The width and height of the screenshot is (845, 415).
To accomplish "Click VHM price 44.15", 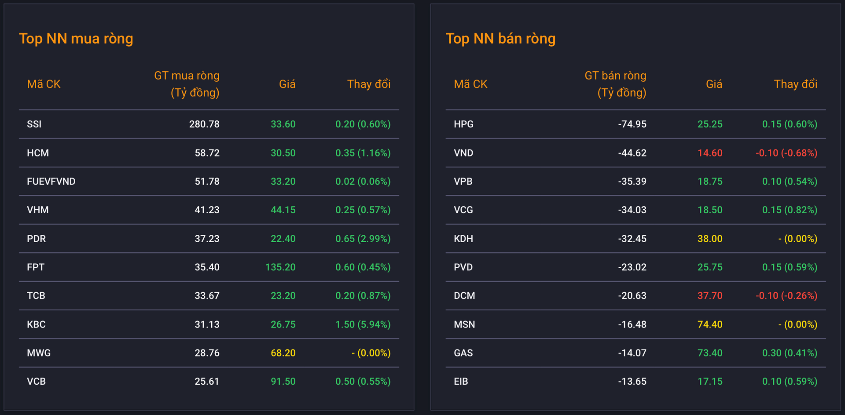I will click(x=283, y=210).
